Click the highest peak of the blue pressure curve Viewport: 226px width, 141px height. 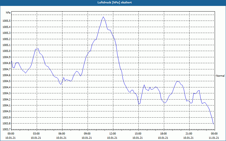click(103, 17)
